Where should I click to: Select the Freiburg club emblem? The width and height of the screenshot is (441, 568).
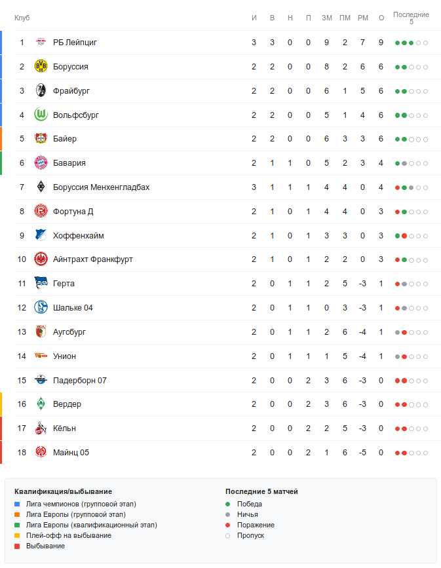[x=41, y=91]
